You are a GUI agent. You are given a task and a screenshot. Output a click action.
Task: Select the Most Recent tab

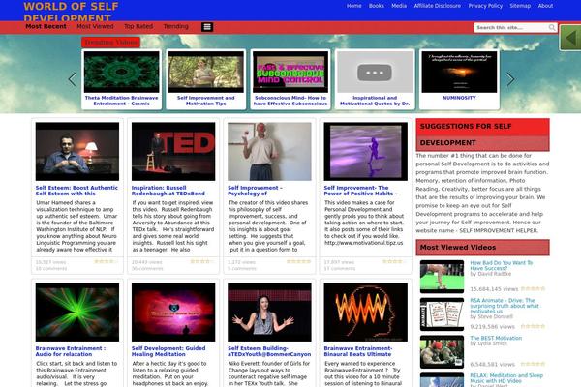coord(46,26)
